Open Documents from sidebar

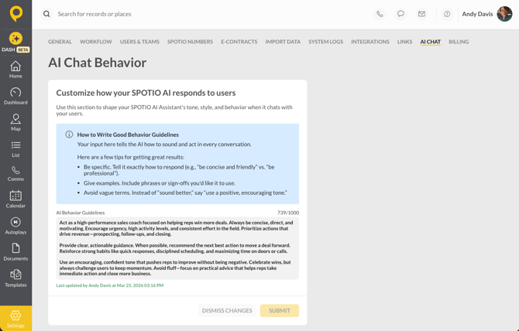click(x=15, y=252)
